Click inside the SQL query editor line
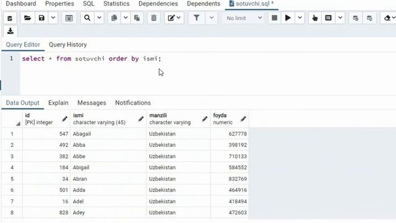Screen dimensions: 396x223 (x=92, y=59)
